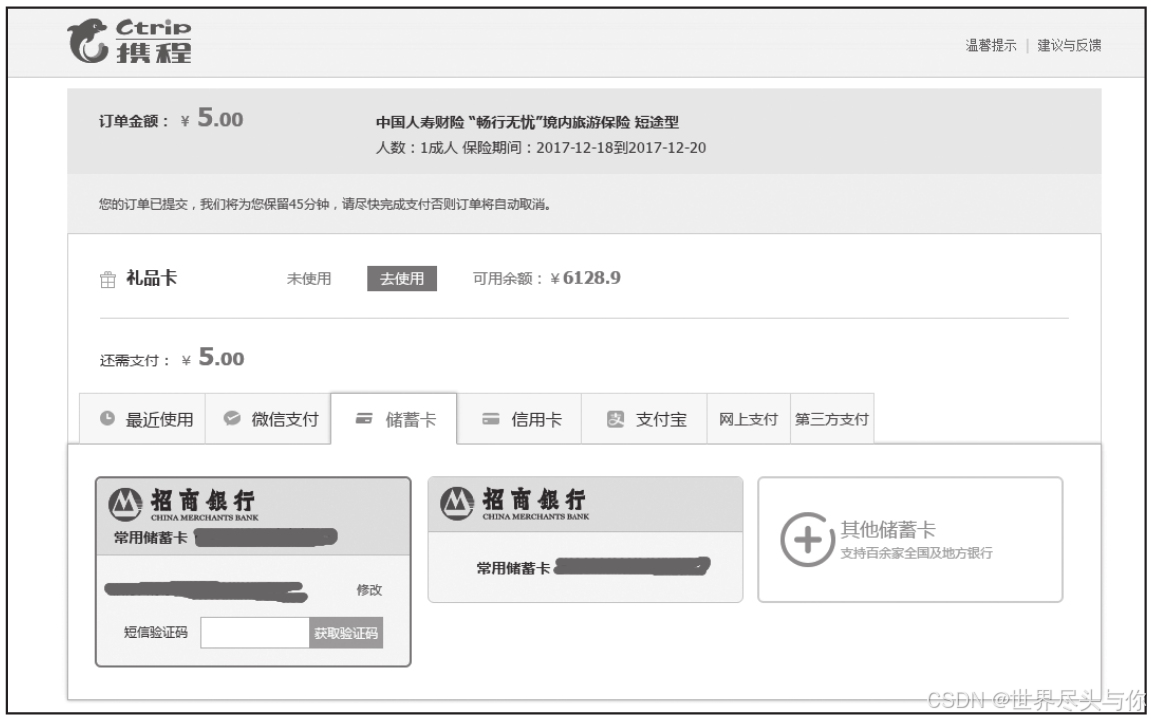Click the 修改 link on the selected card
Image resolution: width=1151 pixels, height=720 pixels.
click(369, 590)
